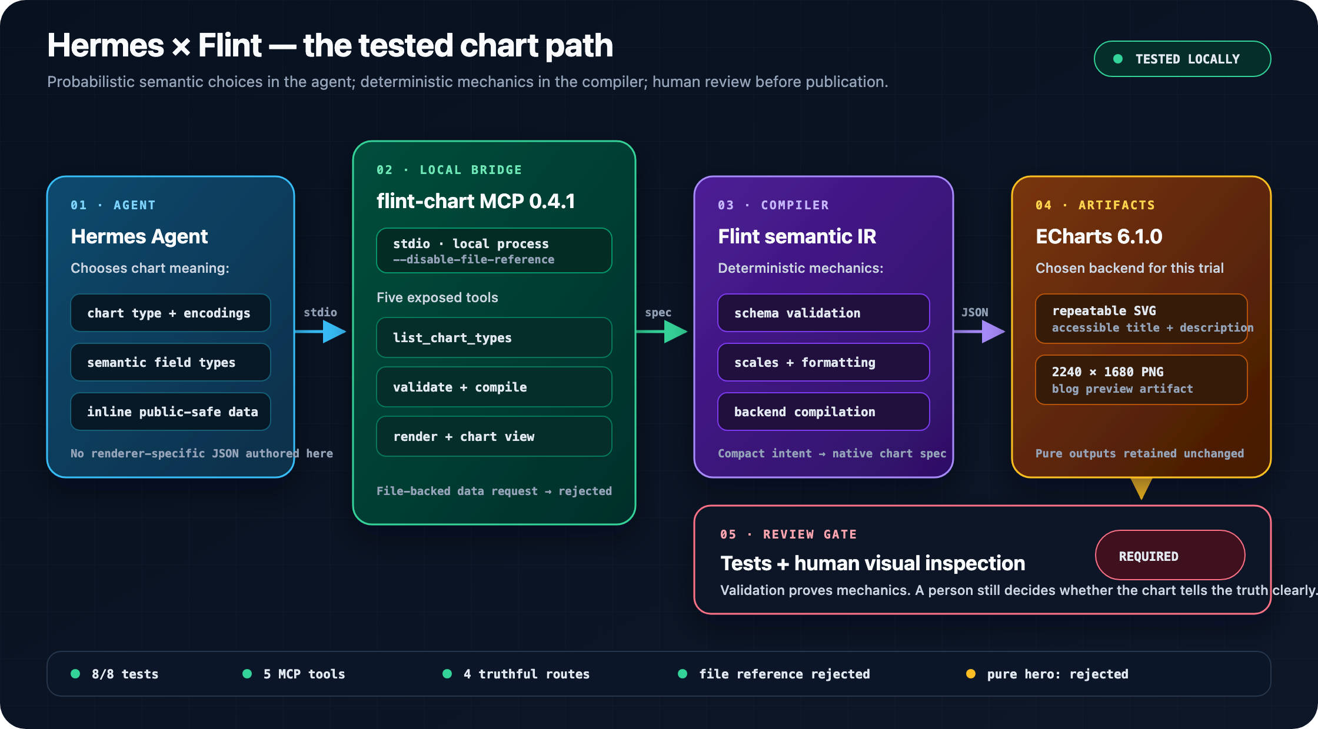Viewport: 1318px width, 729px height.
Task: Click the 'repeatable SVG' artifact box
Action: pyautogui.click(x=1141, y=319)
